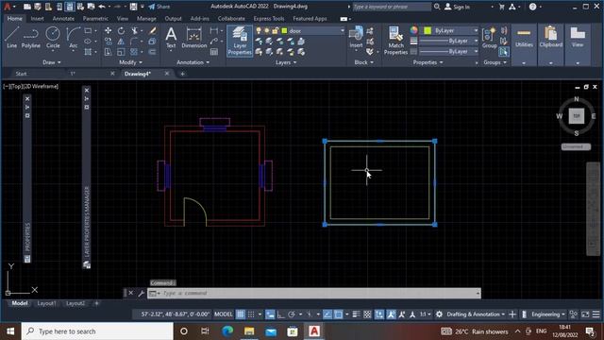Toggle the drawing grid display
This screenshot has height=340, width=604.
[241, 314]
